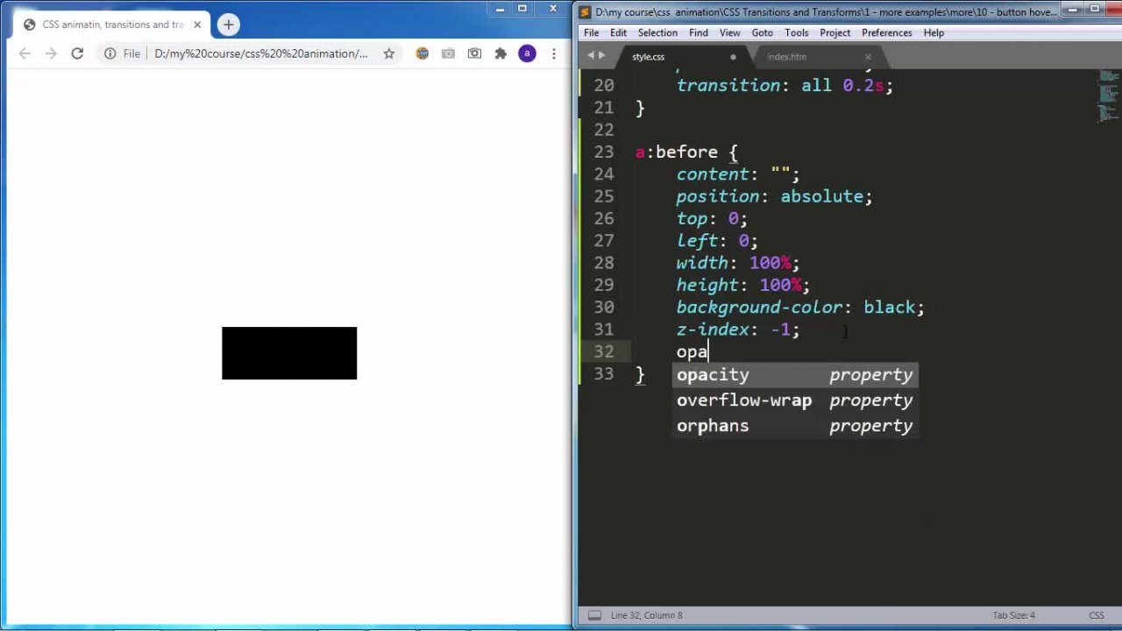
Task: Open Sublime Text Edit menu
Action: [618, 32]
